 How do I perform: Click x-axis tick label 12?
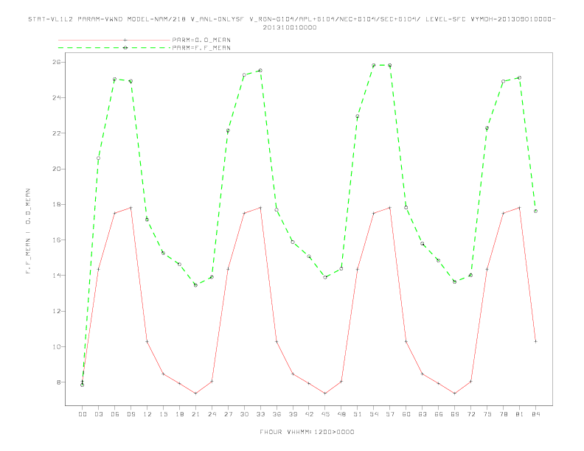click(147, 414)
